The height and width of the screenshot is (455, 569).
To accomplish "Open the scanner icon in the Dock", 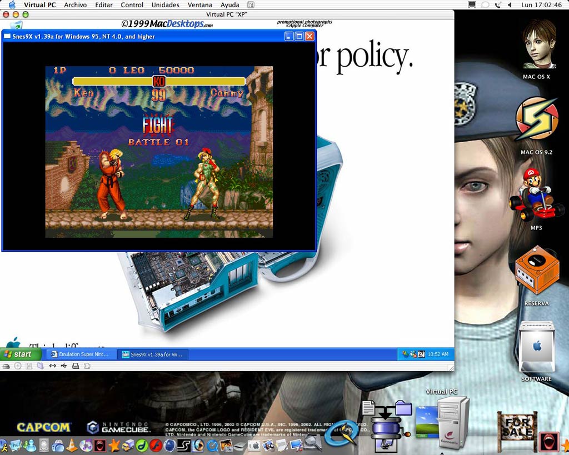I will (239, 446).
